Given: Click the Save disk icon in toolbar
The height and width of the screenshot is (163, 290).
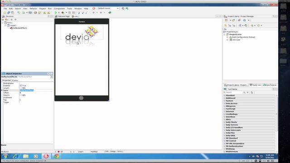Looking at the screenshot, I should click(30, 13).
